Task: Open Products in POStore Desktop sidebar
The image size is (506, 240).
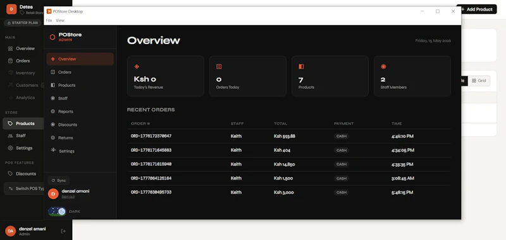Action: pyautogui.click(x=80, y=86)
